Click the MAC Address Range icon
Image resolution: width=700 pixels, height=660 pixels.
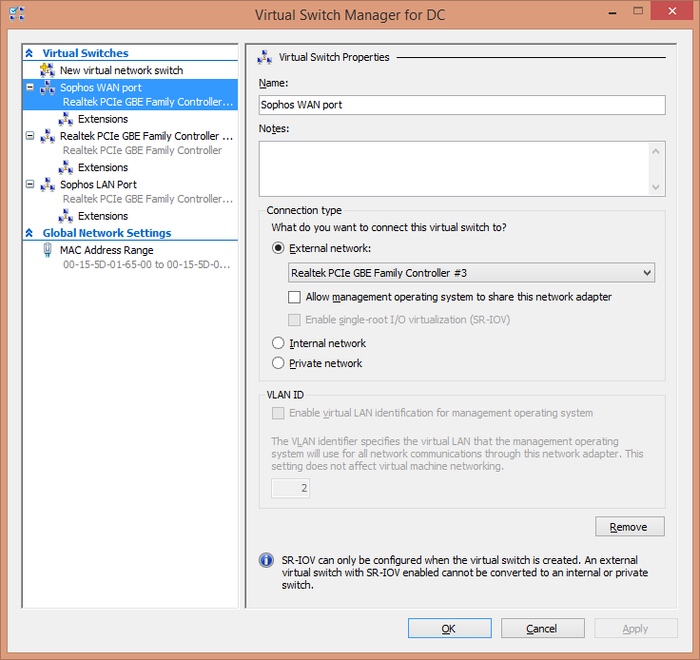pyautogui.click(x=48, y=250)
